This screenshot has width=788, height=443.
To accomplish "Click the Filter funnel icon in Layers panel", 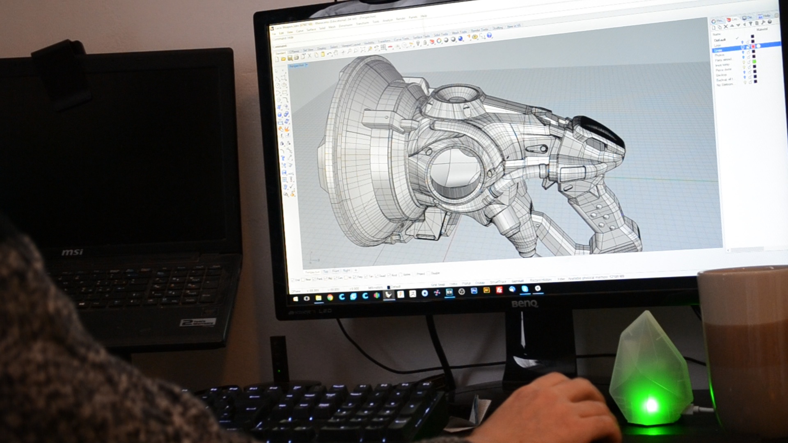I will pos(751,23).
